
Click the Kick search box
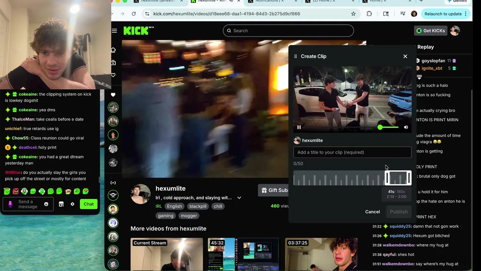[288, 30]
